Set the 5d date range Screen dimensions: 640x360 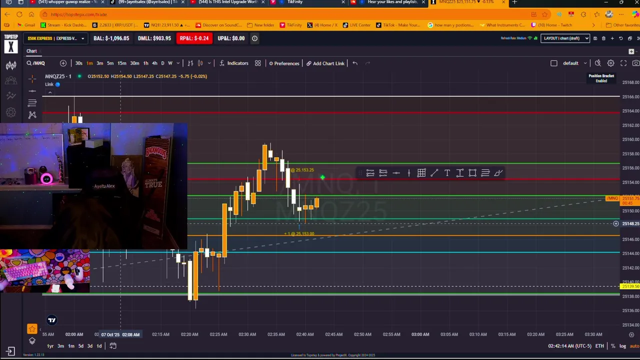point(80,346)
